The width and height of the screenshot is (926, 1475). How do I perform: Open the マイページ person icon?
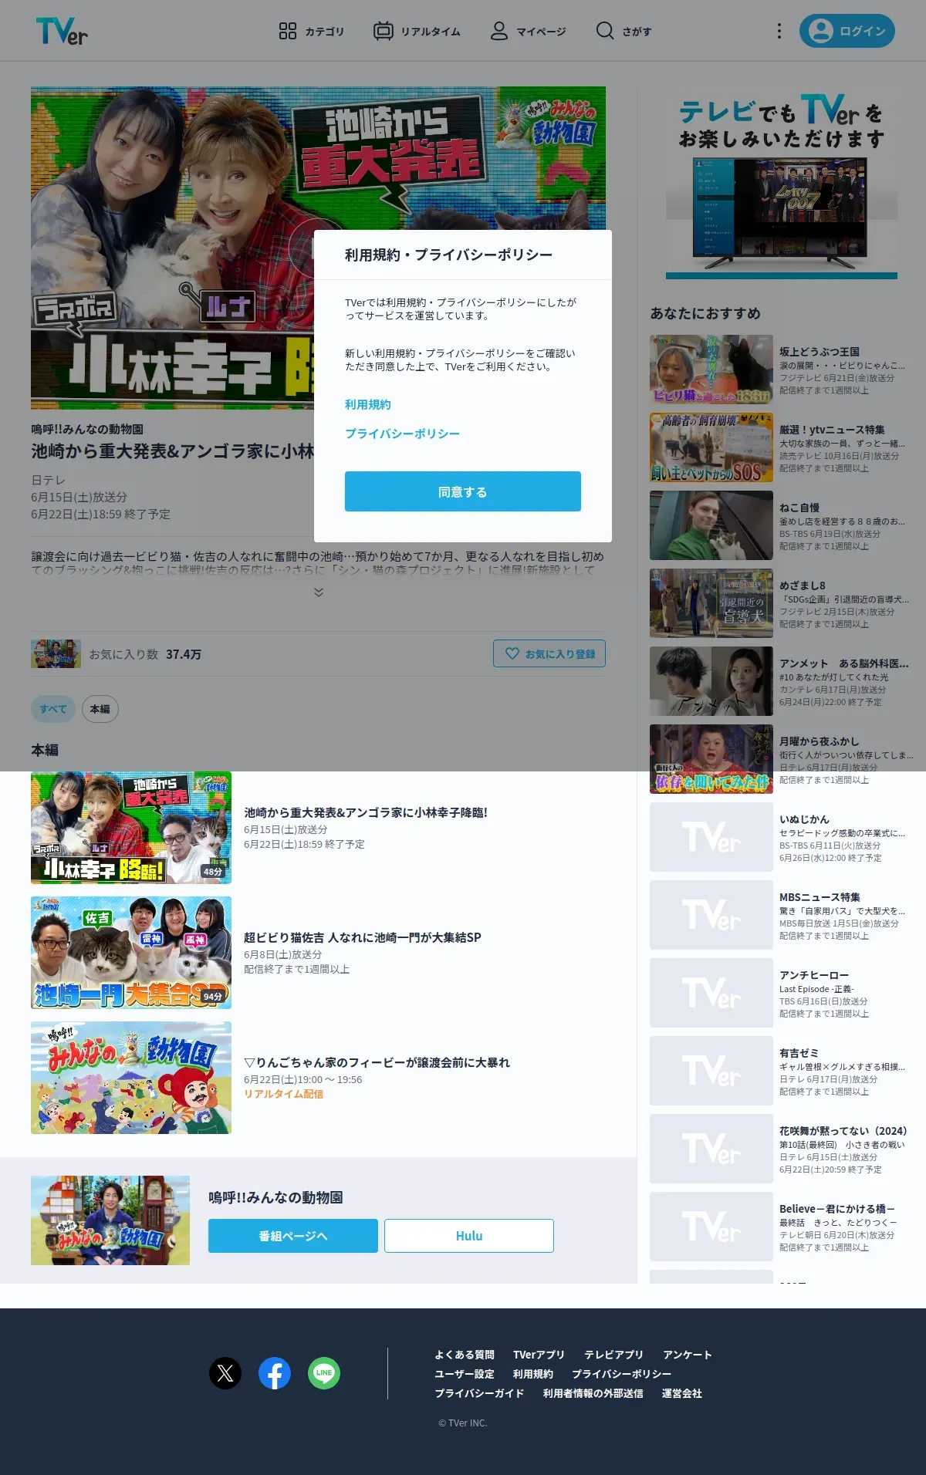pyautogui.click(x=499, y=31)
